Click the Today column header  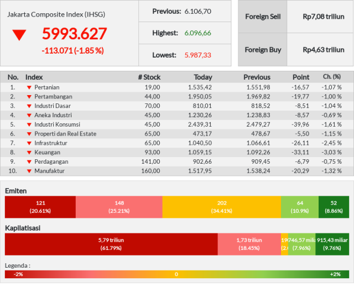[203, 77]
